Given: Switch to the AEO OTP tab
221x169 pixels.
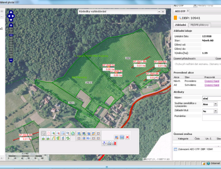Looking at the screenshot, I should (x=180, y=11).
